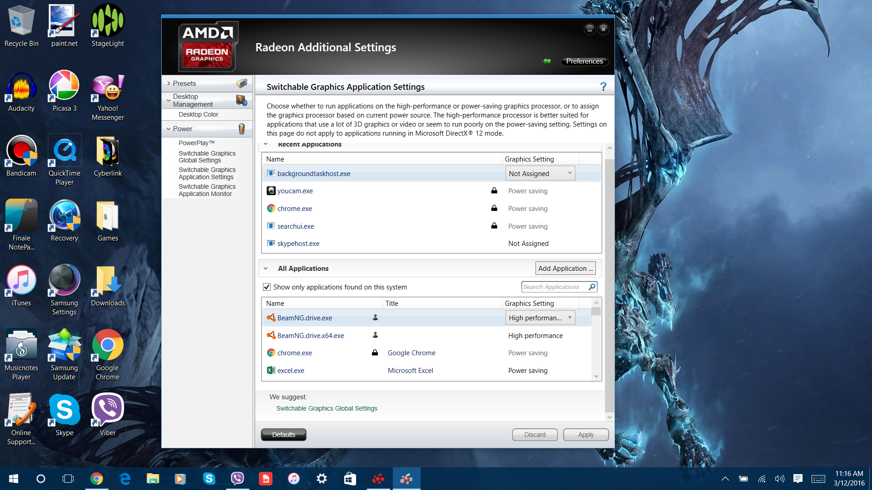
Task: Toggle Show only applications found checkbox
Action: pos(267,287)
